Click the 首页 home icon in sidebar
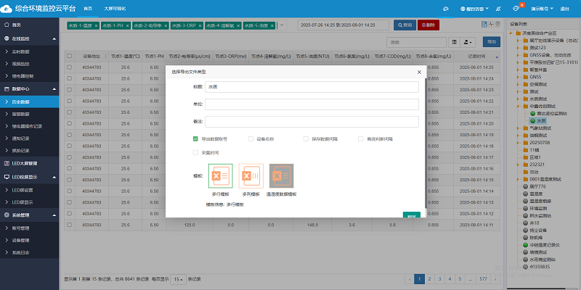The image size is (581, 290). (7, 25)
